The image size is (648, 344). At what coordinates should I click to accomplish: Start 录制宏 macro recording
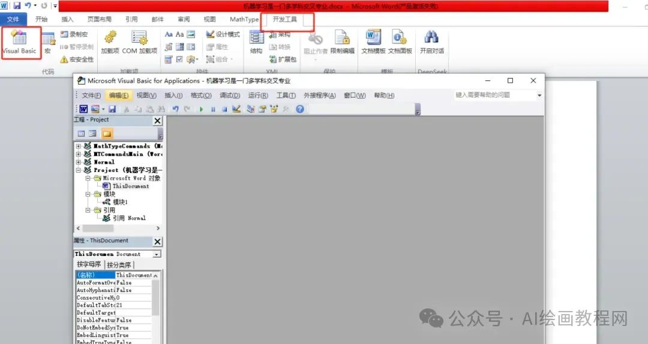pos(74,34)
